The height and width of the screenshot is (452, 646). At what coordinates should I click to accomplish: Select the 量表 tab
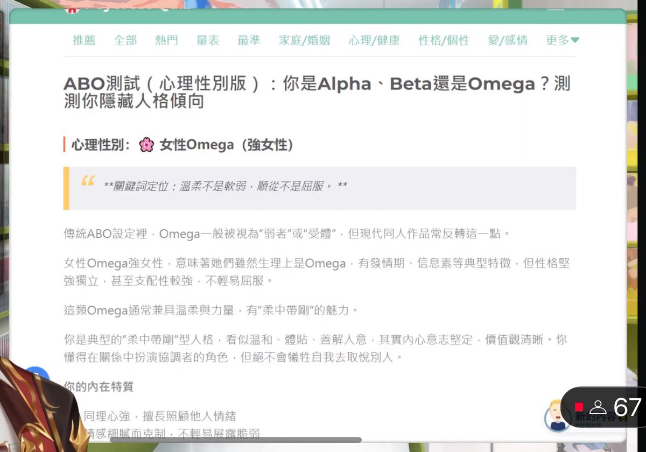coord(208,40)
